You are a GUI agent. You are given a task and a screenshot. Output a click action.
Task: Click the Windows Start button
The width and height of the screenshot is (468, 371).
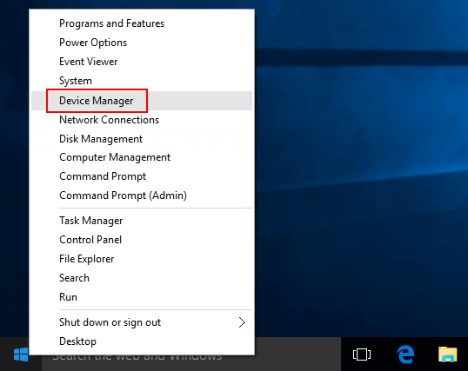coord(21,354)
